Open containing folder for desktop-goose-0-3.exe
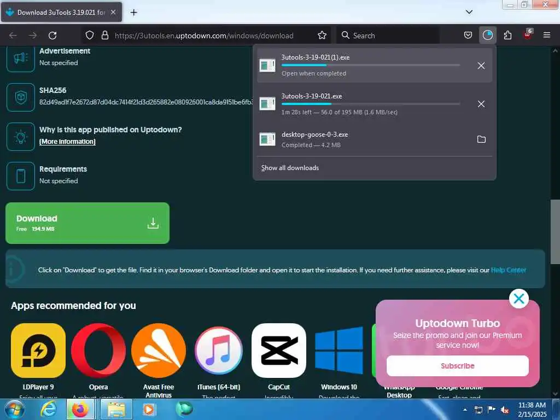The image size is (560, 420). click(481, 139)
